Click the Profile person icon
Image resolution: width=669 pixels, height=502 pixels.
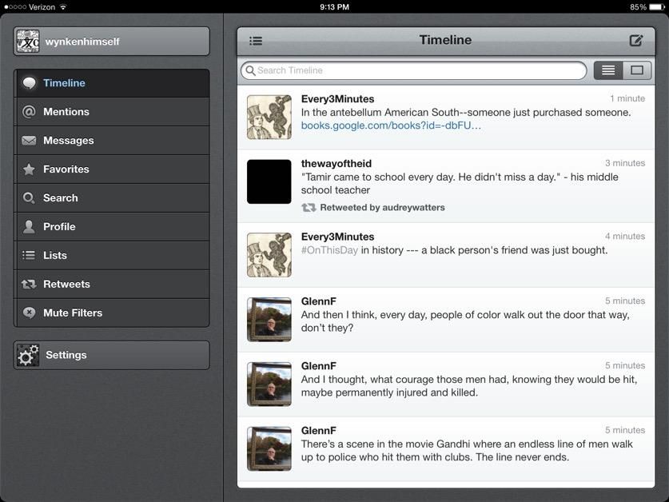pyautogui.click(x=29, y=227)
